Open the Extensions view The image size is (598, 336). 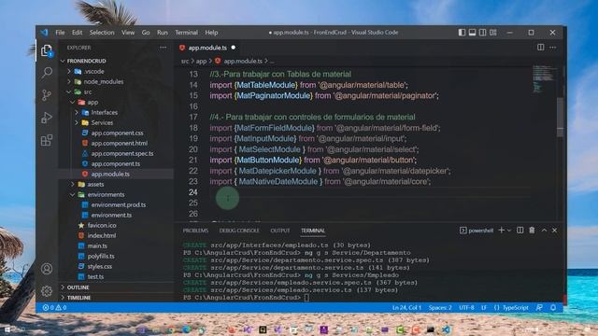(x=47, y=140)
